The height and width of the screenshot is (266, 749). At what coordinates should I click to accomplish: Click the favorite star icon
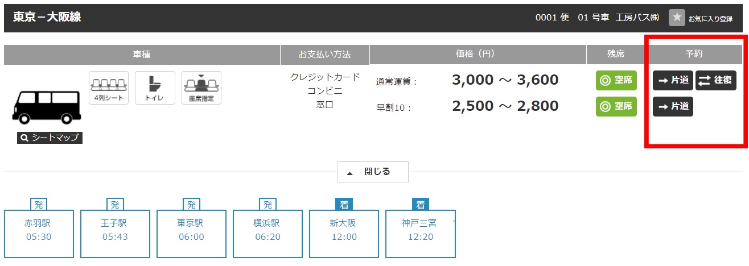click(x=677, y=18)
